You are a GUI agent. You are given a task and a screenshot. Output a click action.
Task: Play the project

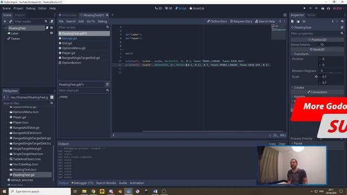tap(305, 8)
